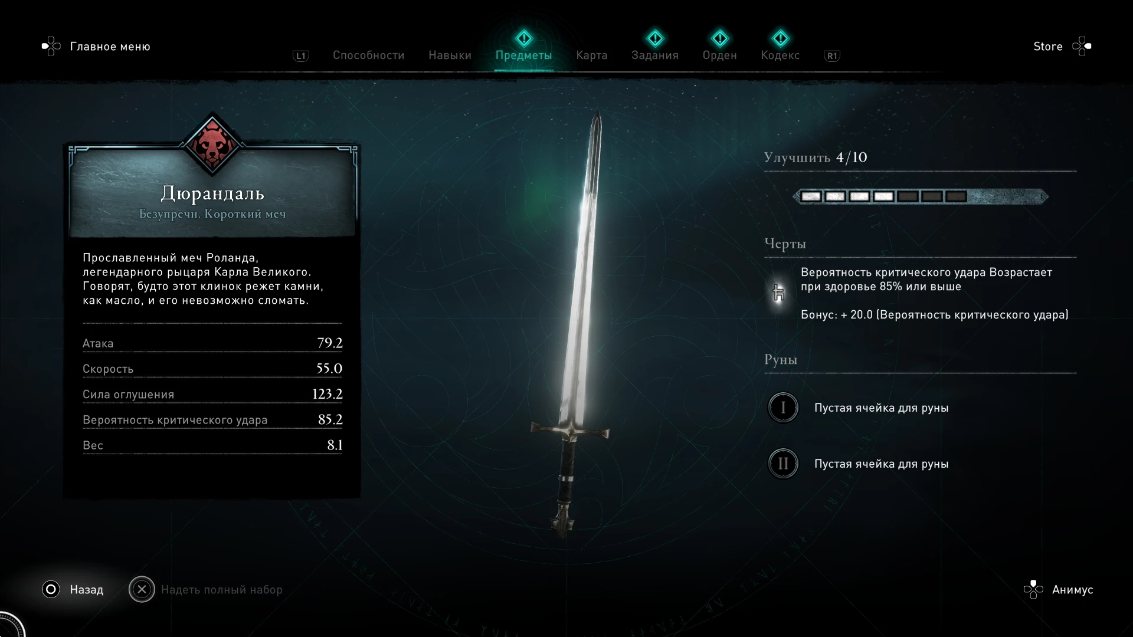Click the X icon for Надеть полный набор

tap(142, 589)
